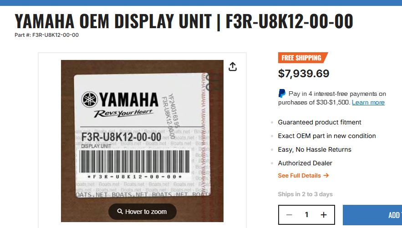The image size is (402, 228).
Task: Click the FREE SHIPPING badge
Action: (302, 58)
